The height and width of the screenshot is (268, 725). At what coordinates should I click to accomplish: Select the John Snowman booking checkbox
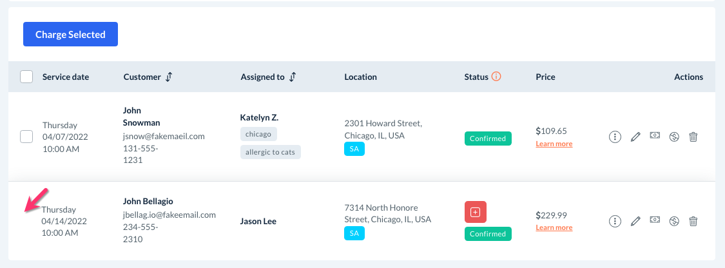coord(26,137)
